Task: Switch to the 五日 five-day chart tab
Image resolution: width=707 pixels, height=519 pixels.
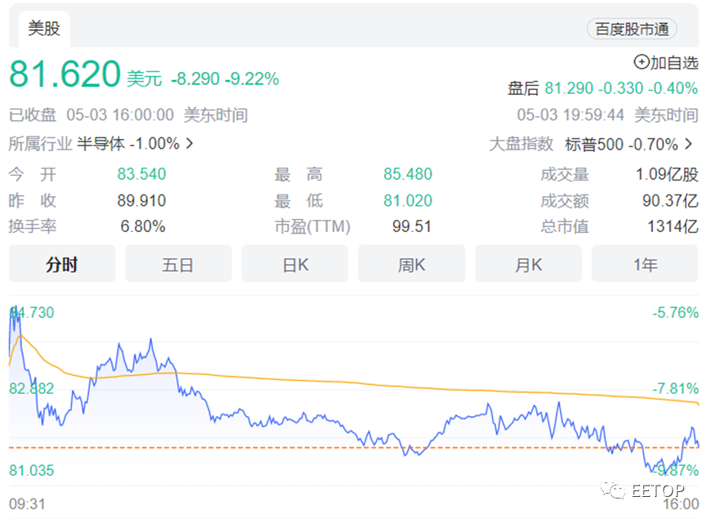Action: [x=178, y=263]
